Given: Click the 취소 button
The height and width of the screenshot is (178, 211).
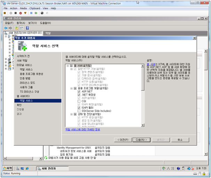Looking at the screenshot, I should [180, 140].
